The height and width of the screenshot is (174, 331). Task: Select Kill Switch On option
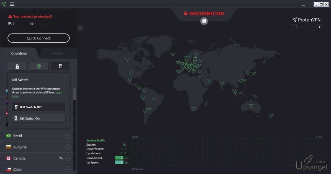pos(38,119)
